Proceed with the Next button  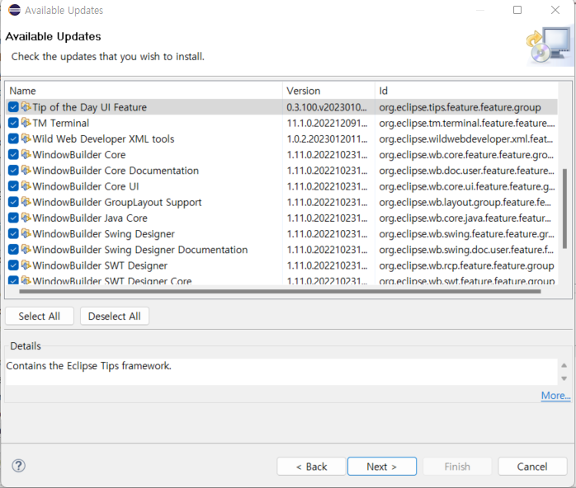pos(382,467)
